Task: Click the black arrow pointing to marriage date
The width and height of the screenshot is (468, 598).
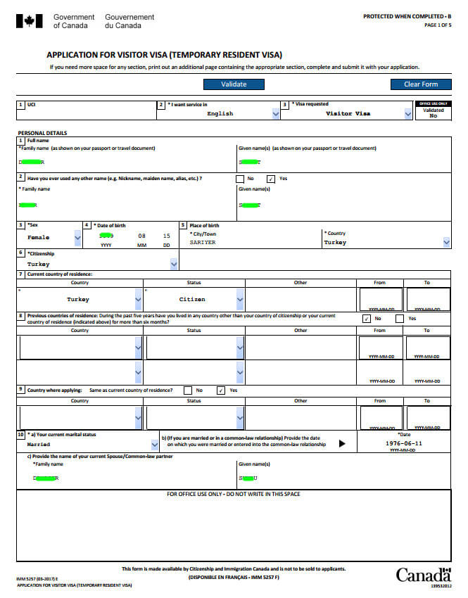Action: [x=342, y=443]
